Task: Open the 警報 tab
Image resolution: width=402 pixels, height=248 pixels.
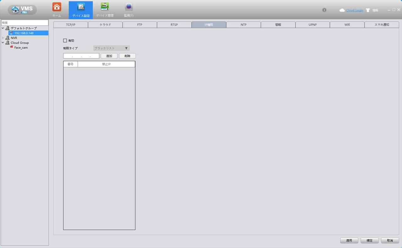Action: tap(278, 25)
